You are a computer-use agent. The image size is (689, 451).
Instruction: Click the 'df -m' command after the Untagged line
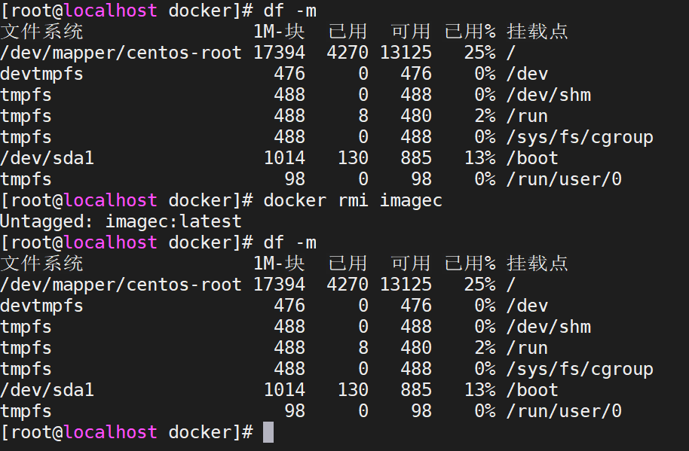289,242
